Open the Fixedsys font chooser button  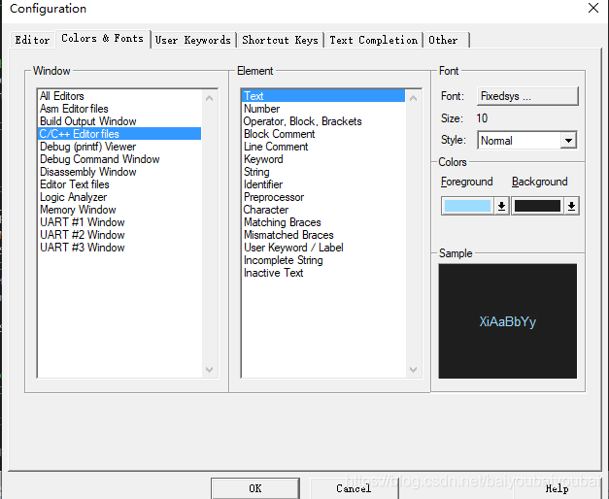pyautogui.click(x=527, y=96)
